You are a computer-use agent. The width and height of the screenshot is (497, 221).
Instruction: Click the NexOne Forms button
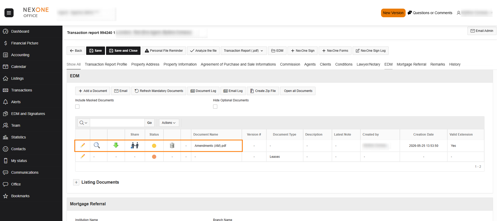pyautogui.click(x=335, y=51)
